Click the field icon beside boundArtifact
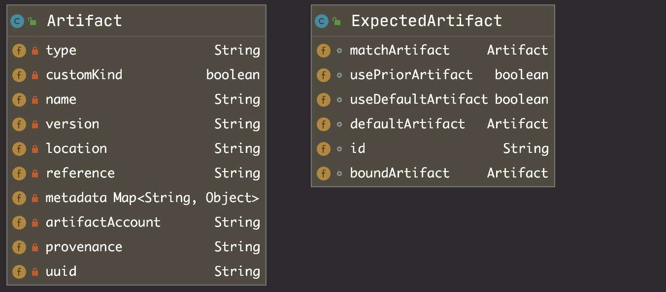 coord(323,174)
